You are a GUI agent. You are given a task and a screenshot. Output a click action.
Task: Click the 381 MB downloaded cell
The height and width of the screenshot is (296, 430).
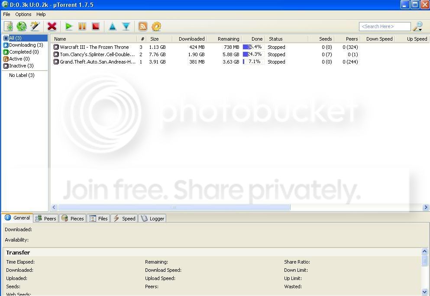pyautogui.click(x=197, y=62)
